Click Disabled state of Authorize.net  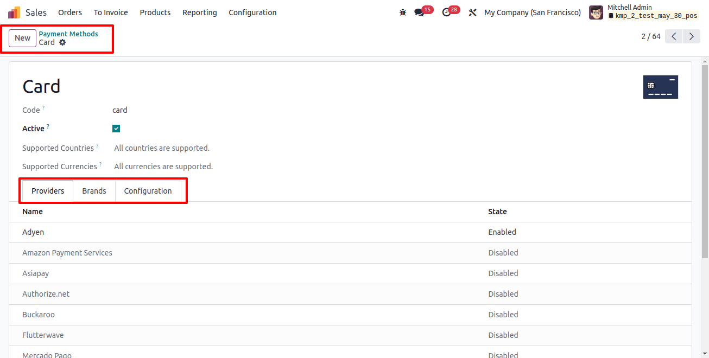click(503, 294)
